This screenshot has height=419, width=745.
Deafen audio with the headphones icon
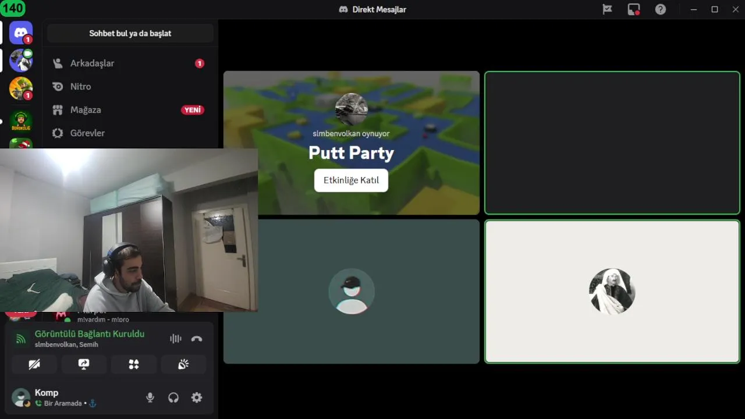(173, 397)
